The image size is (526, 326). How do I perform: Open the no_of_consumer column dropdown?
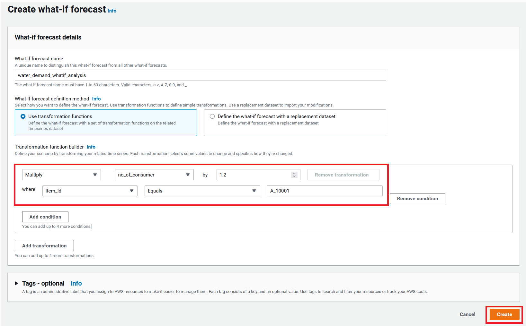coord(154,175)
